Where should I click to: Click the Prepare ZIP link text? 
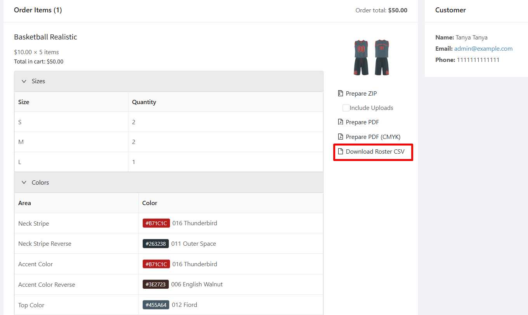click(361, 93)
